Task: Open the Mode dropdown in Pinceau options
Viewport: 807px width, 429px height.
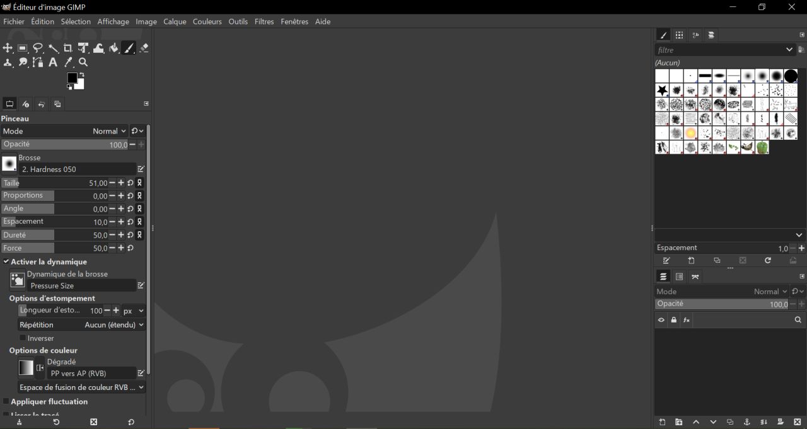Action: (110, 131)
